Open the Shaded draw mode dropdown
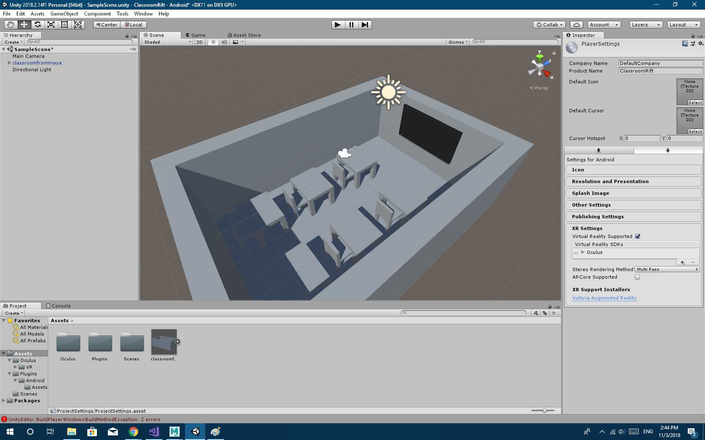The height and width of the screenshot is (440, 705). point(167,42)
